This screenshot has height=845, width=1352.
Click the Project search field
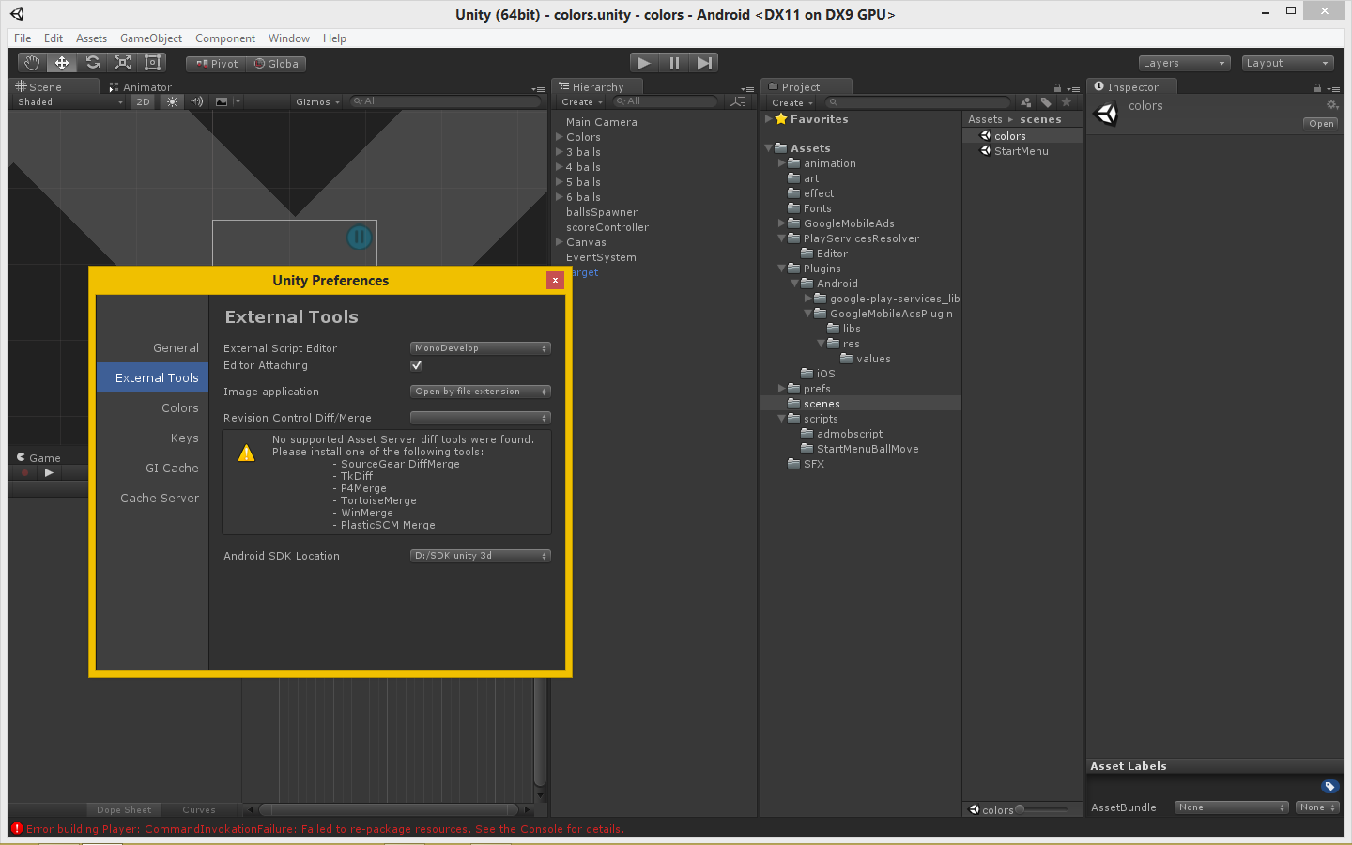tap(918, 102)
